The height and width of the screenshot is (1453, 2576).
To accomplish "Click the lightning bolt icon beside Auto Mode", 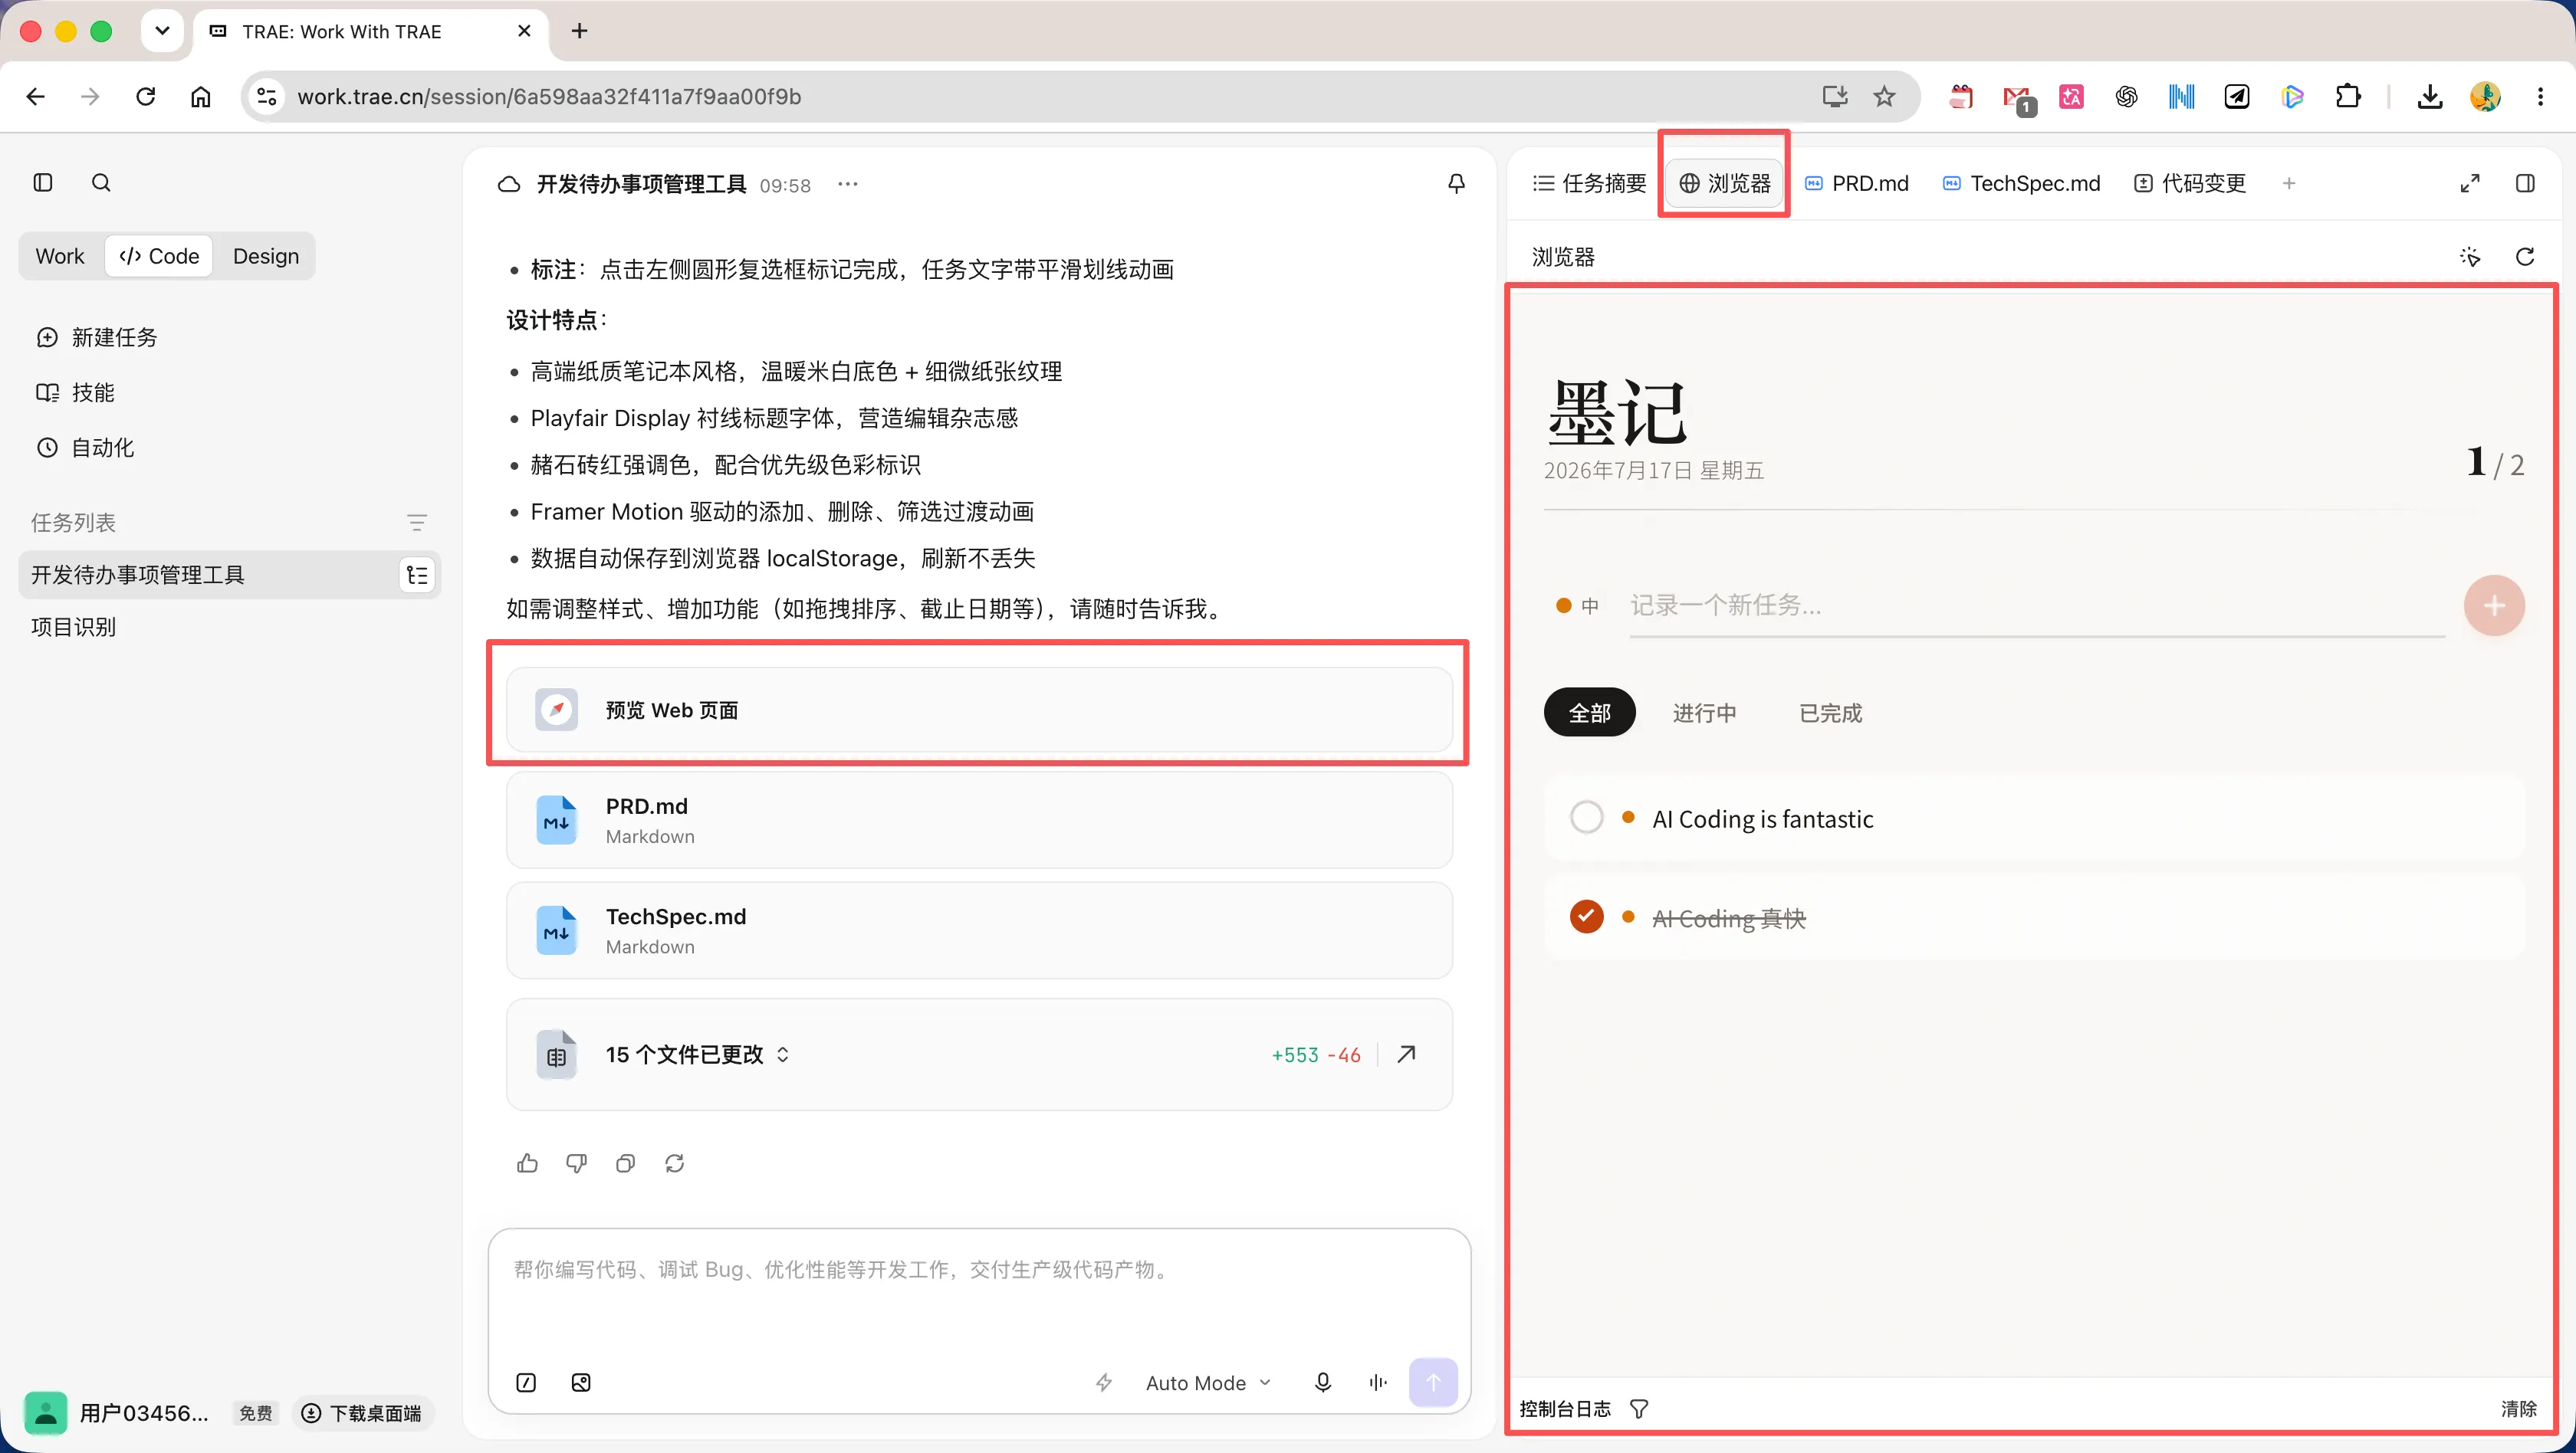I will click(1104, 1383).
